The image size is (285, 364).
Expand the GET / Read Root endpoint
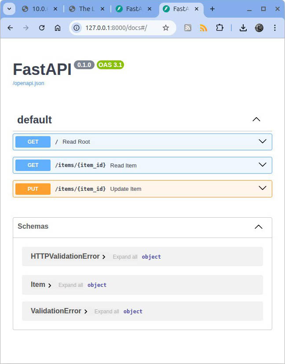point(263,141)
